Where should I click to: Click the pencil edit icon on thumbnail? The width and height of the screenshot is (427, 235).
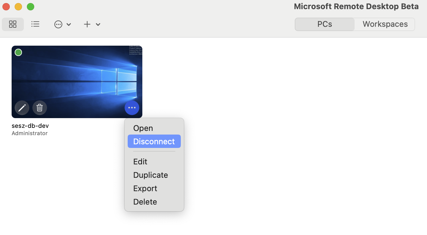22,108
